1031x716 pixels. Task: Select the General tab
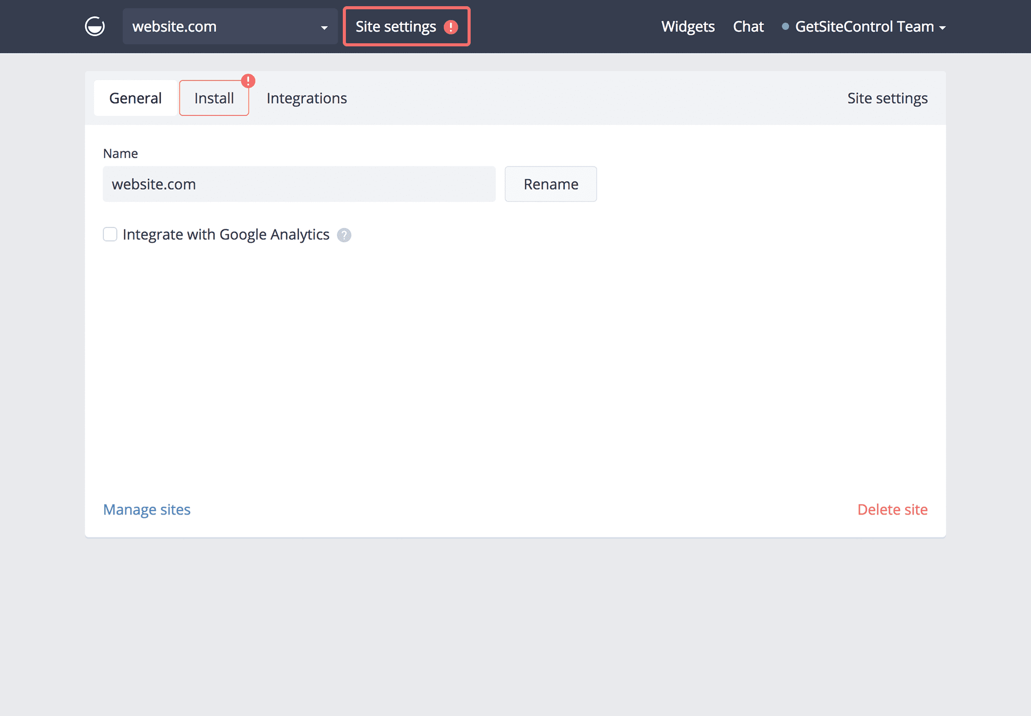pos(135,98)
